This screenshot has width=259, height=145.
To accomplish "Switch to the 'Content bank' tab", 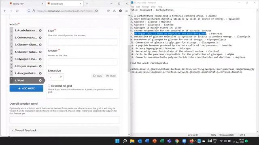I will click(64, 4).
